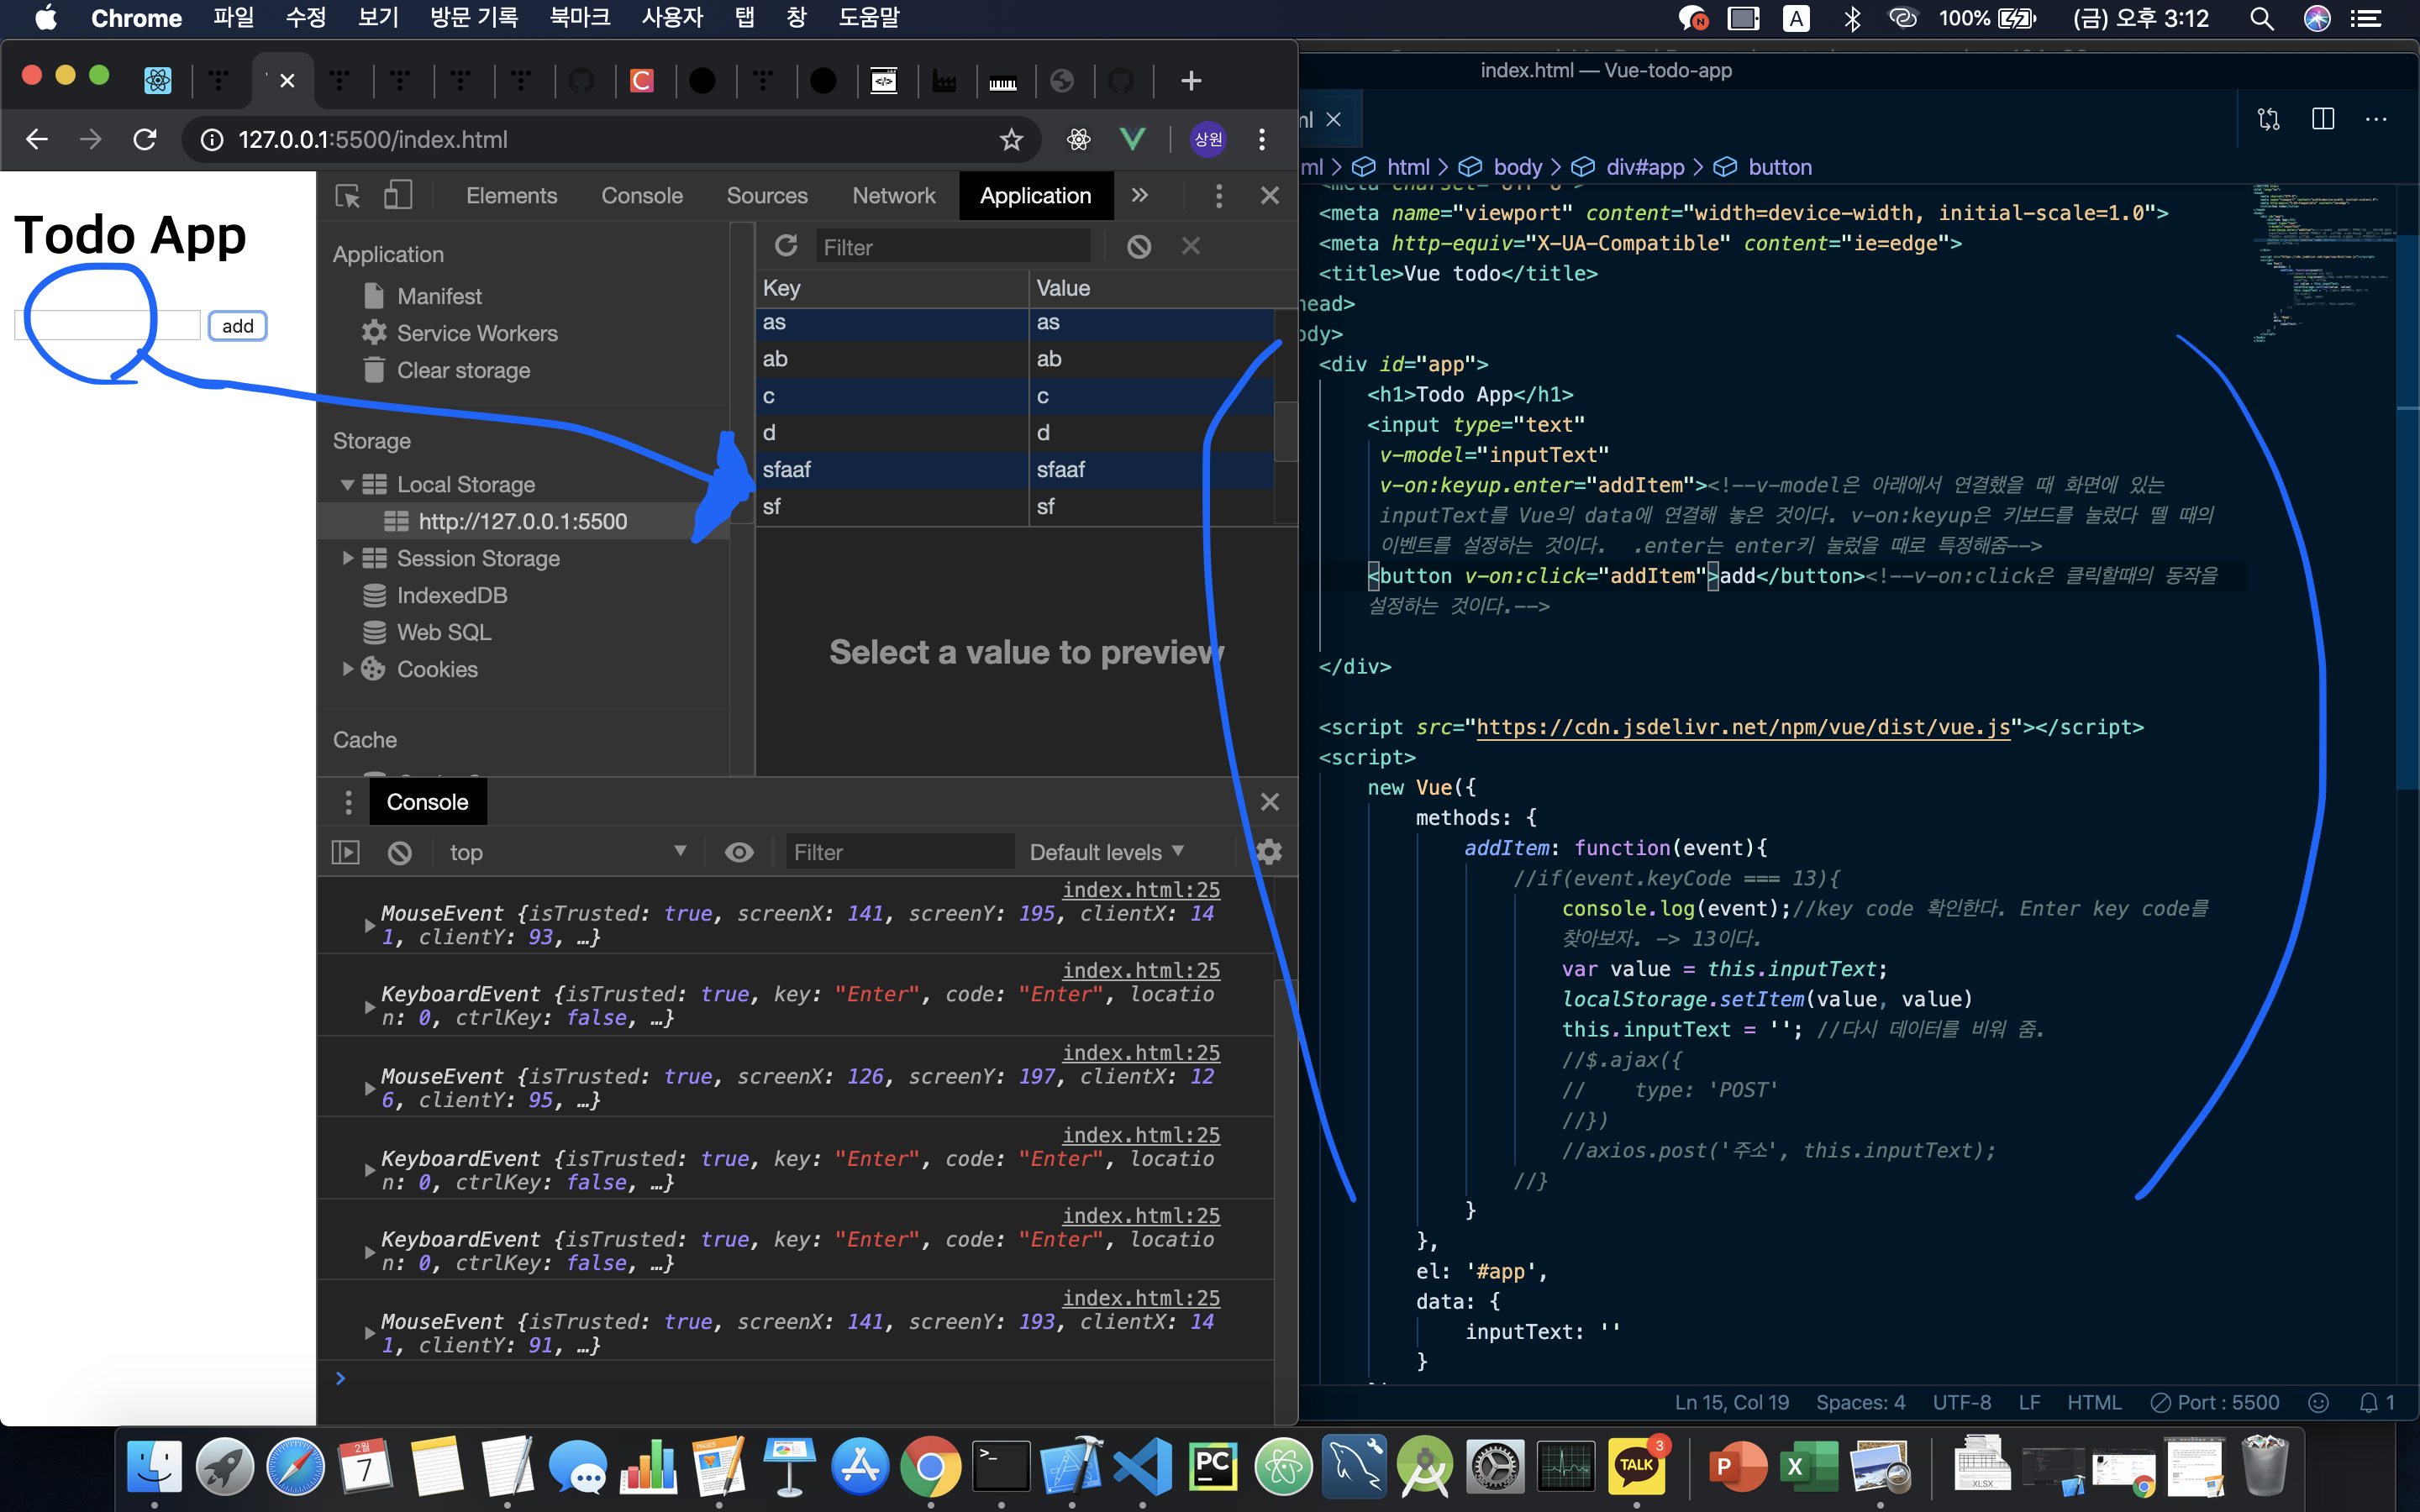Click the React devtools extension icon

1078,139
